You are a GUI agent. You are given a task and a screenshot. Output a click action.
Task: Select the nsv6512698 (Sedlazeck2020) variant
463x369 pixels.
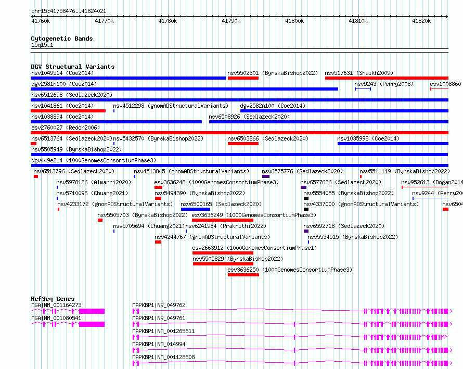point(72,95)
